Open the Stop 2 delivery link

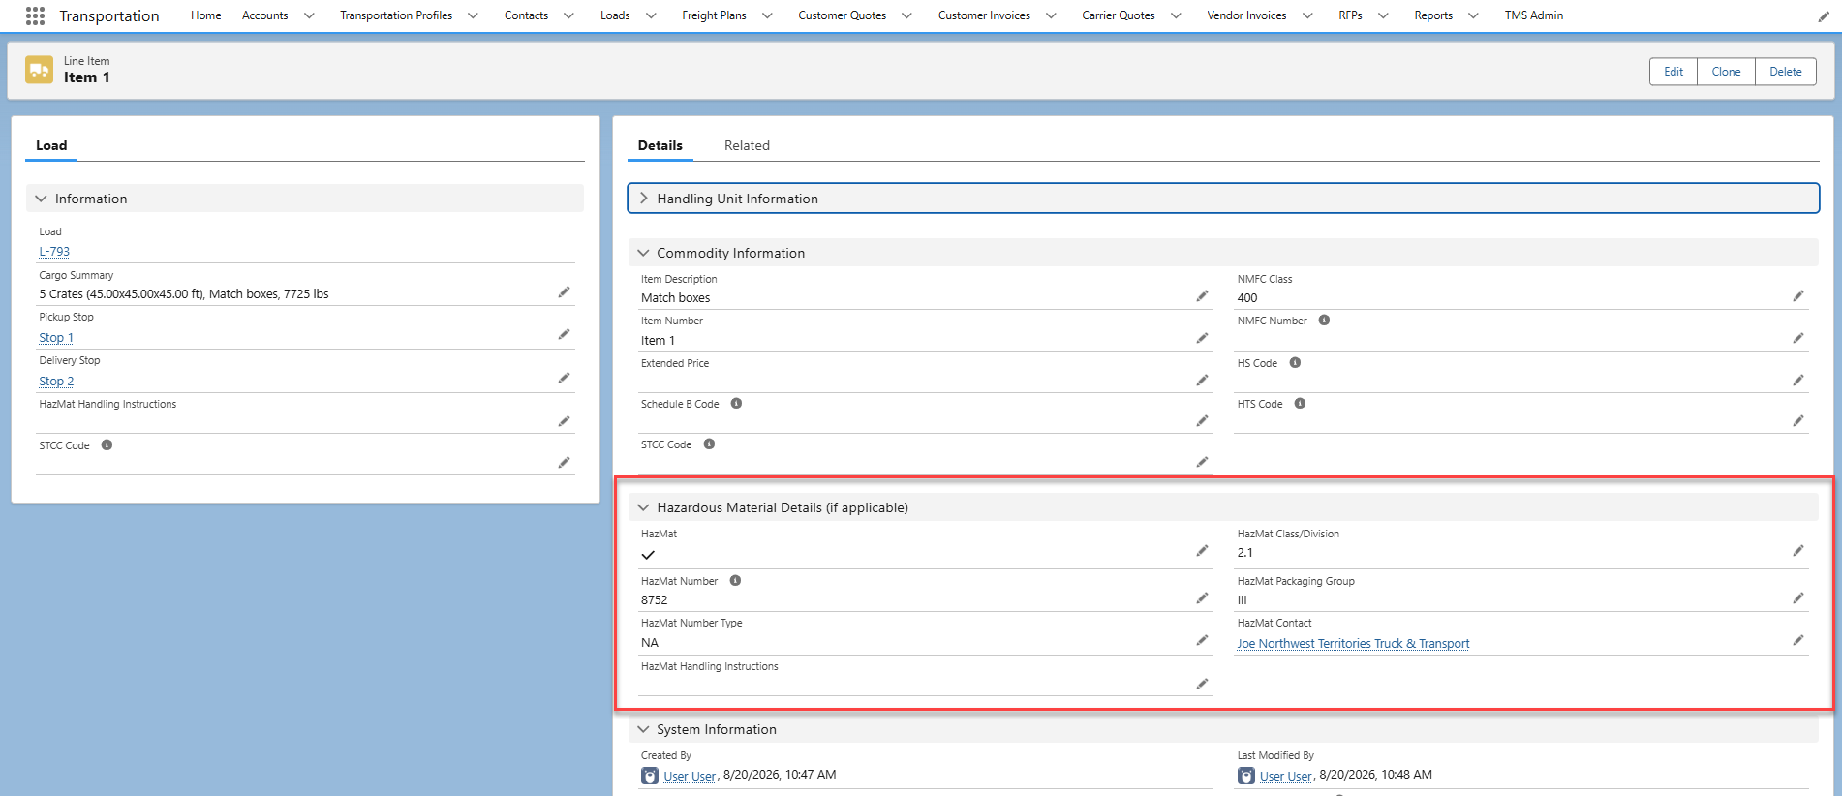point(56,382)
